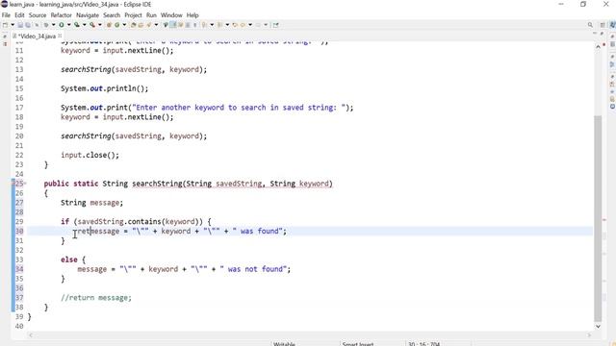
Task: Toggle Block Selection mode button
Action: [188, 25]
